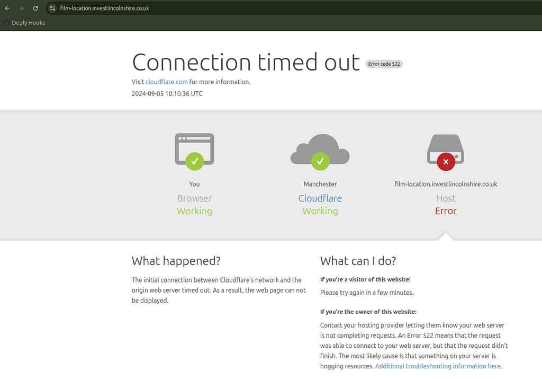Image resolution: width=542 pixels, height=379 pixels.
Task: Click the What happened? heading
Action: 176,261
